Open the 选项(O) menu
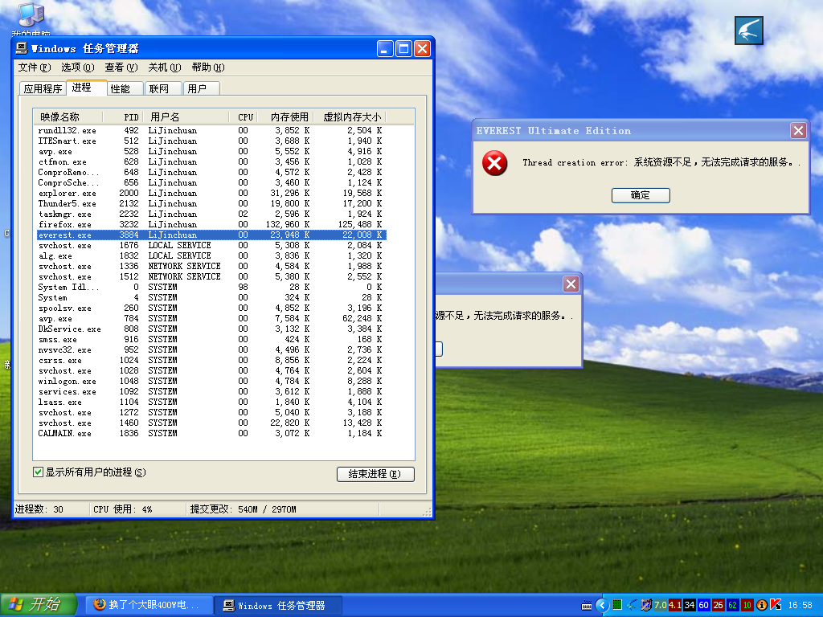 77,67
